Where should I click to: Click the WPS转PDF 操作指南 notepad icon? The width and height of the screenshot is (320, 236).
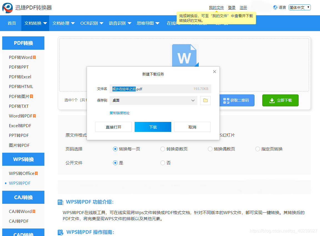[x=61, y=232]
